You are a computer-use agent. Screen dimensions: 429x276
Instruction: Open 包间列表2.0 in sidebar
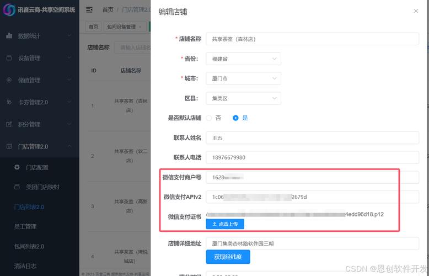(40, 246)
